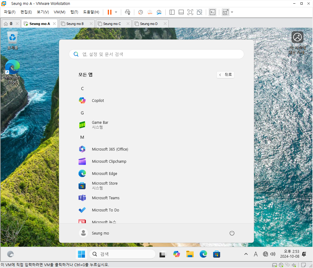Open the power options dropdown arrow

pyautogui.click(x=116, y=12)
